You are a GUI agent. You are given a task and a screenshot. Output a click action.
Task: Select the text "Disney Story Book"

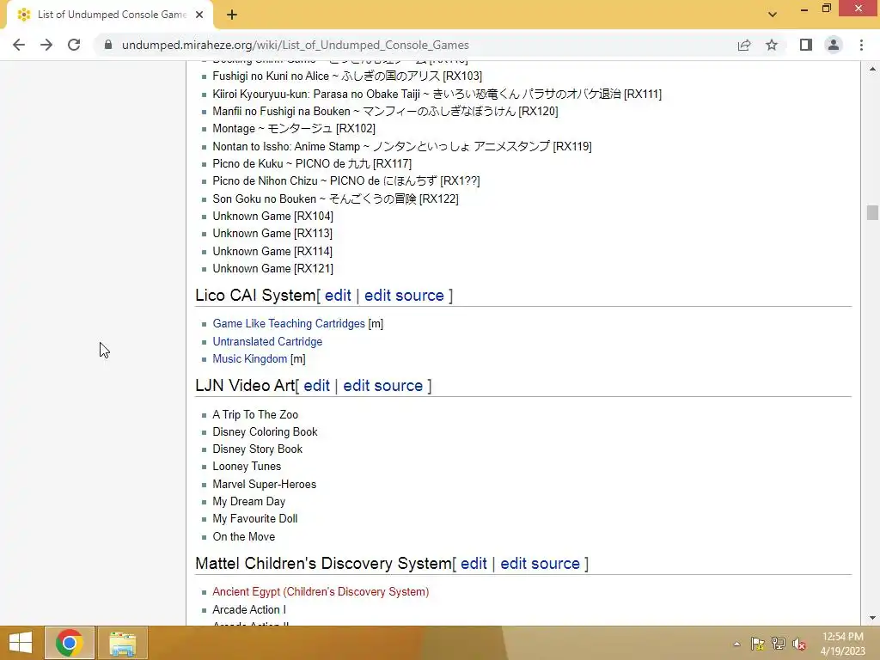[x=257, y=449]
